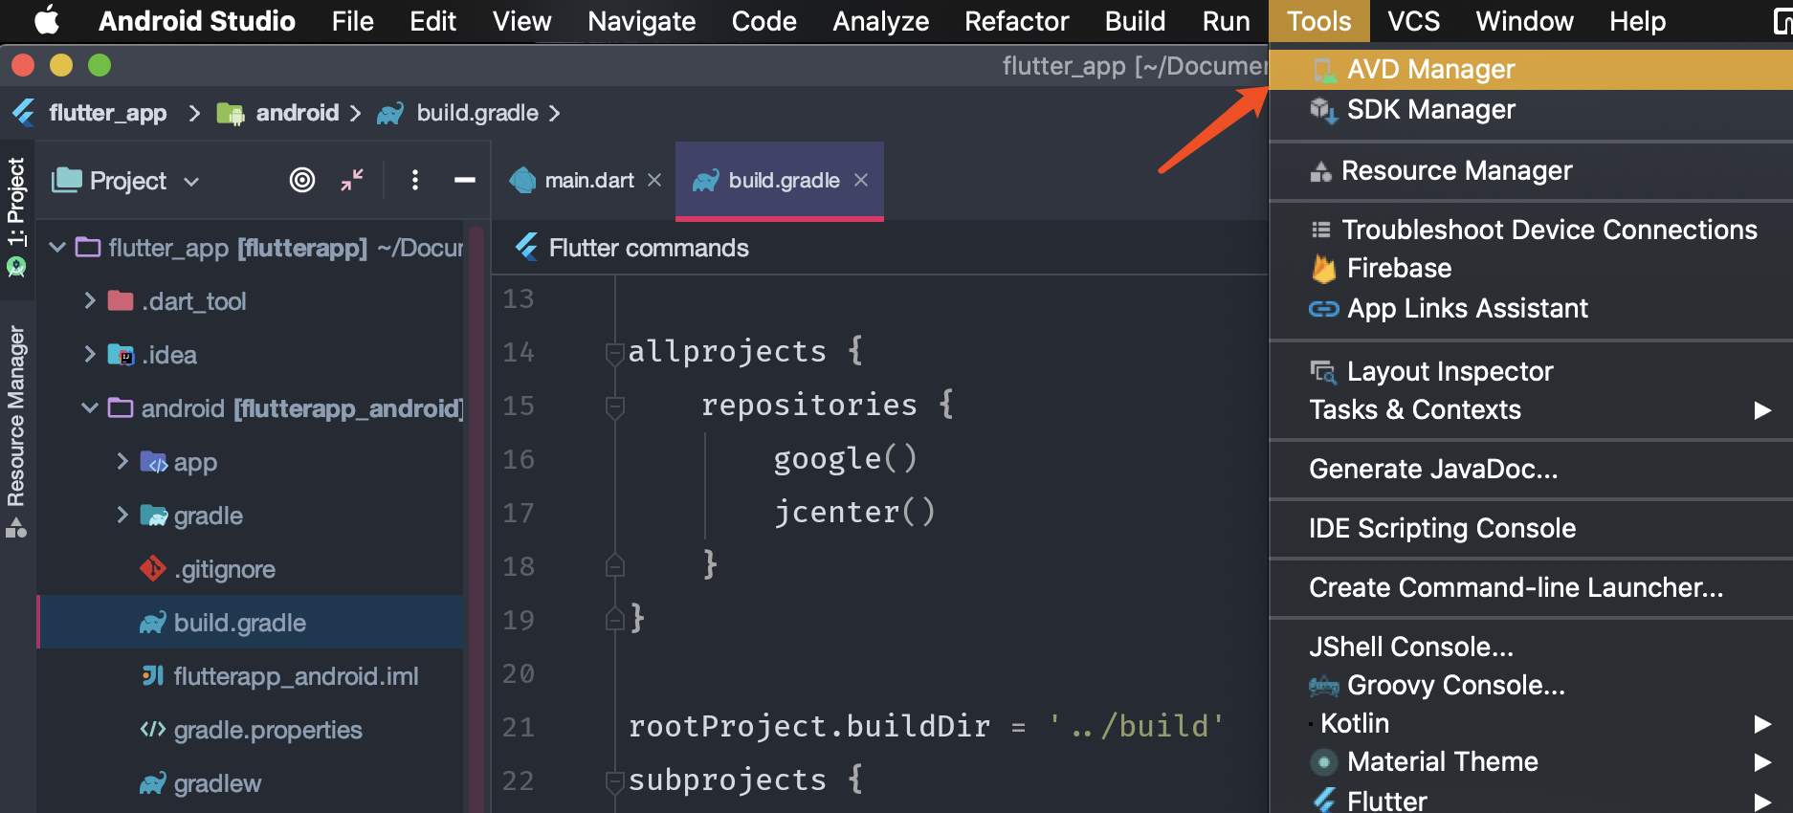1793x813 pixels.
Task: Fold the allprojects block at line 14
Action: click(x=615, y=355)
